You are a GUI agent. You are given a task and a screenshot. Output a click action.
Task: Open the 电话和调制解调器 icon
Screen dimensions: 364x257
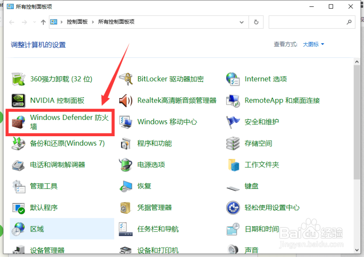tap(18, 165)
